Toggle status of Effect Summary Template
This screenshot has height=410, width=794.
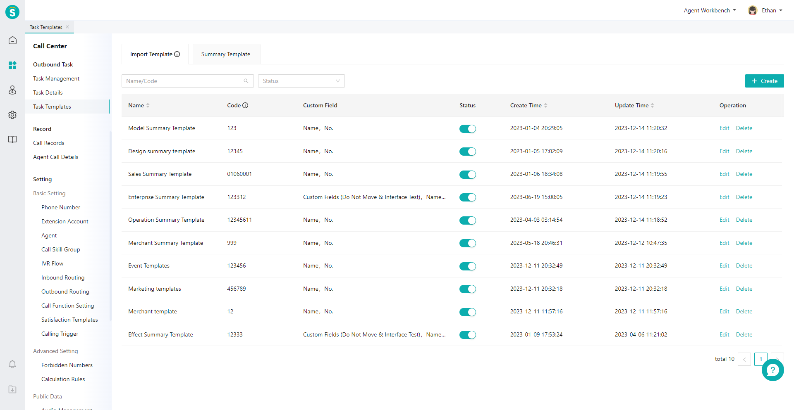pos(467,335)
